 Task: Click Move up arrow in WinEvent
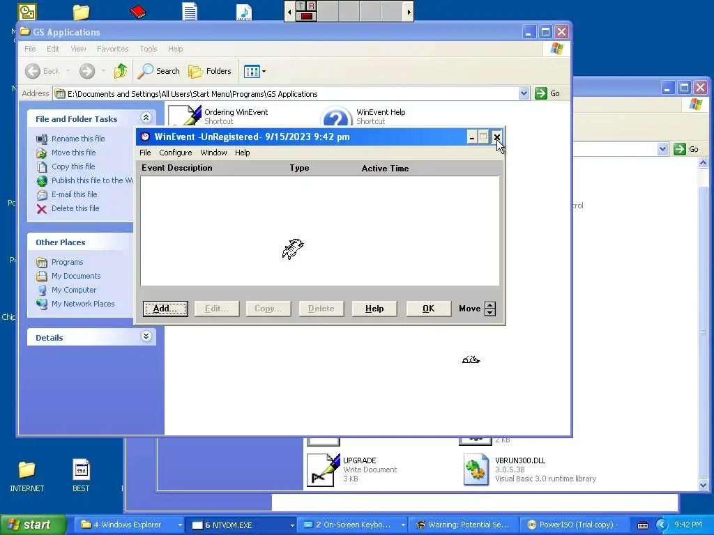click(x=490, y=305)
